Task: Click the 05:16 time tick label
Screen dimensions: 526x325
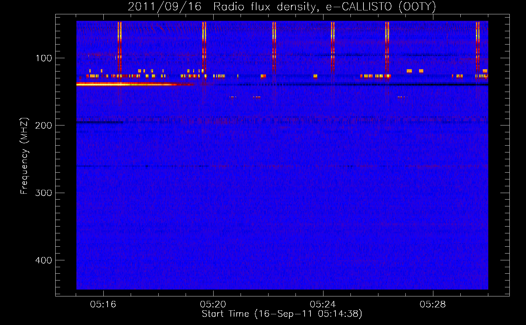Action: [103, 305]
